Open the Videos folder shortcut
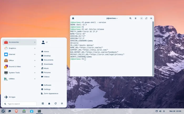This screenshot has height=114, width=184. [45, 77]
